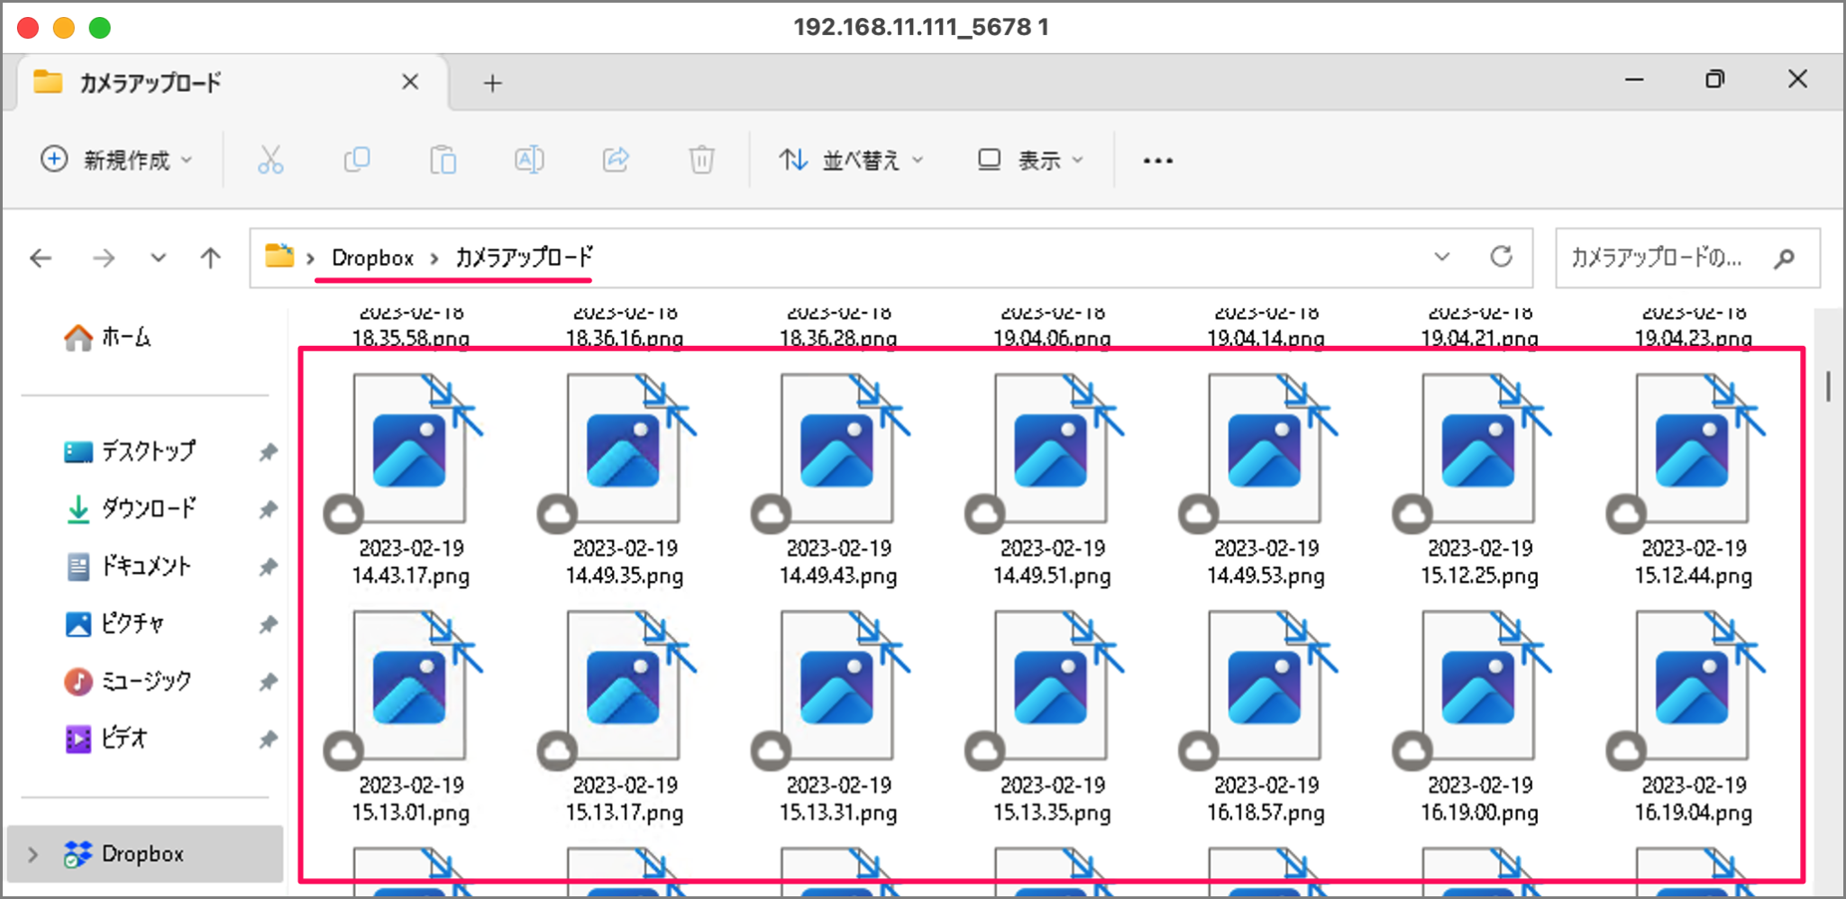Select the Cut icon in the toolbar
The image size is (1846, 899).
(270, 159)
